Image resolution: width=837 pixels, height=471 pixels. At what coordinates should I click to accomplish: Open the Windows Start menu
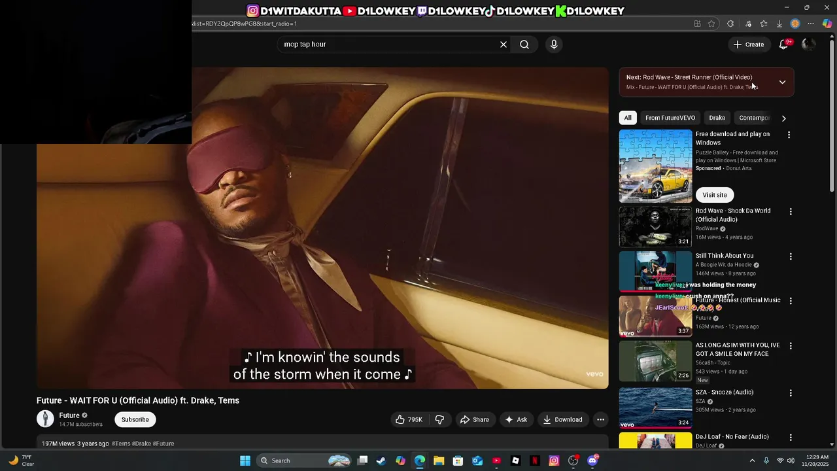[245, 461]
